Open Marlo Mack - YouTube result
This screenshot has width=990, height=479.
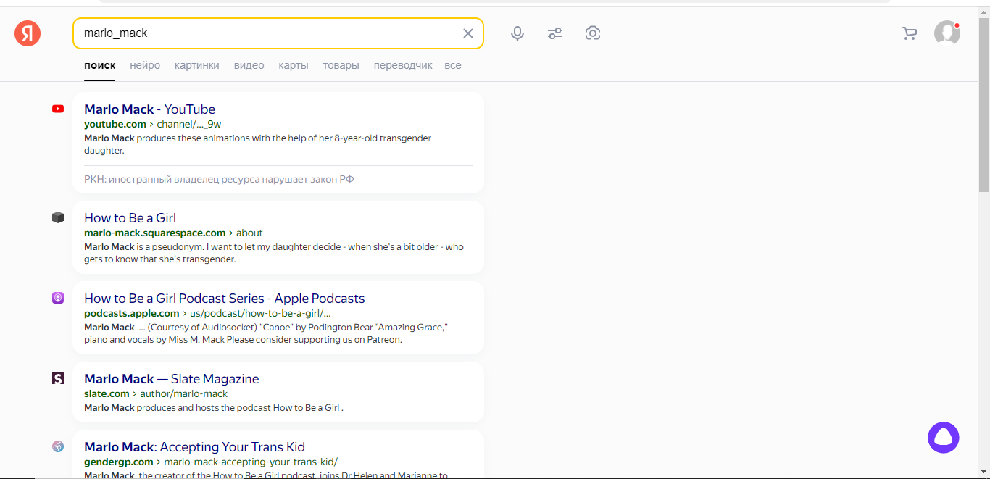[x=149, y=109]
